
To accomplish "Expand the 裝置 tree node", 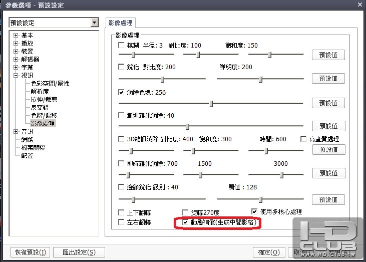I will tap(16, 52).
